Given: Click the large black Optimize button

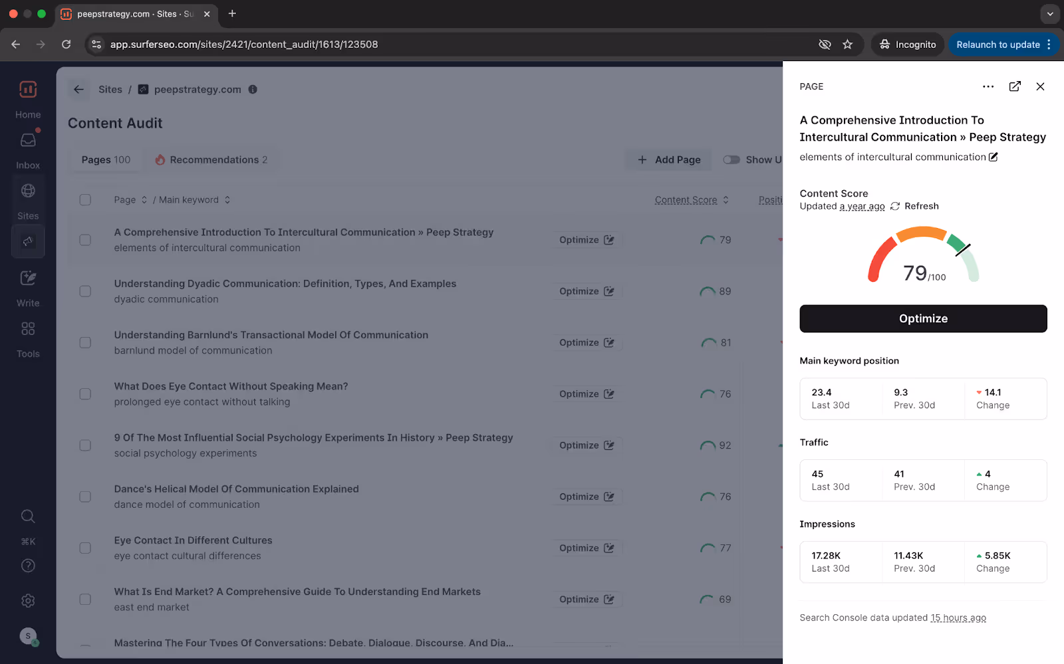Looking at the screenshot, I should [923, 319].
